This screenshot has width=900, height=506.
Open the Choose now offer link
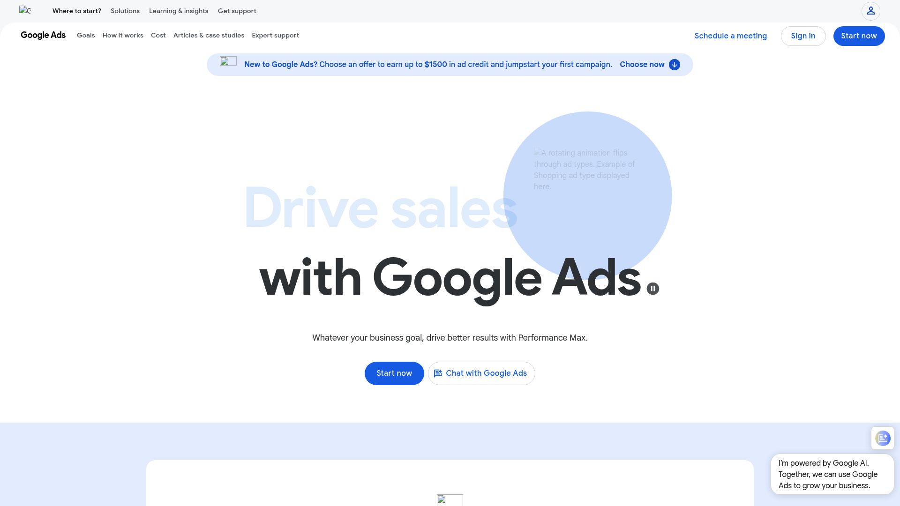click(x=642, y=65)
